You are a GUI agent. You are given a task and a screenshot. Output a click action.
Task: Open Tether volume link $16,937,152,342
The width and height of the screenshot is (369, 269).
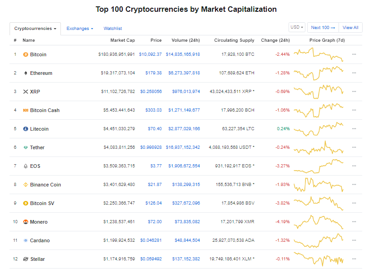click(183, 147)
